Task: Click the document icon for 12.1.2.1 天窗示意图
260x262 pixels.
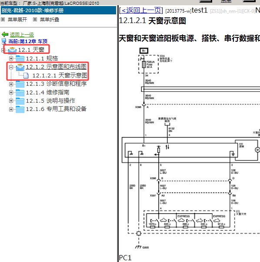Action: 26,76
